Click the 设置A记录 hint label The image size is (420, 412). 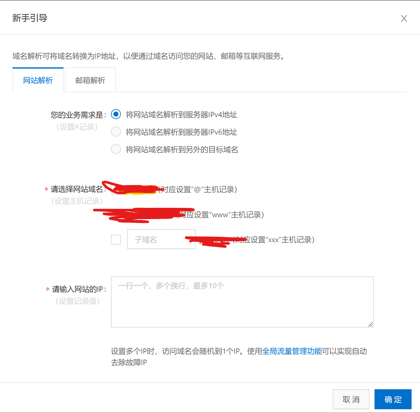77,127
